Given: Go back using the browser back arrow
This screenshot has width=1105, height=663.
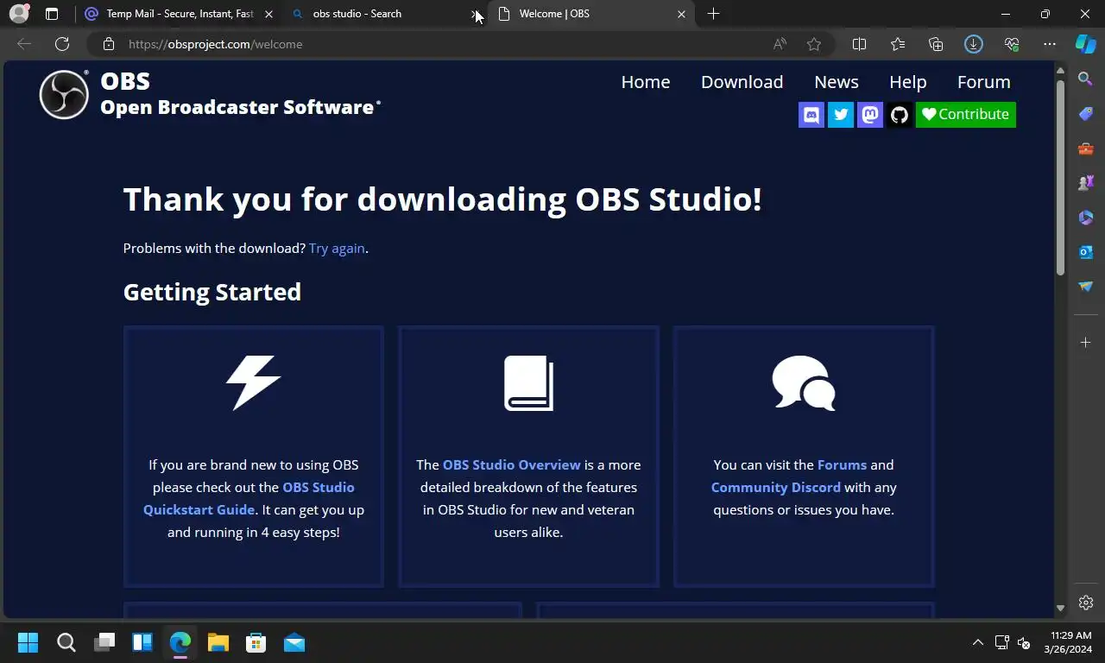Looking at the screenshot, I should (24, 44).
